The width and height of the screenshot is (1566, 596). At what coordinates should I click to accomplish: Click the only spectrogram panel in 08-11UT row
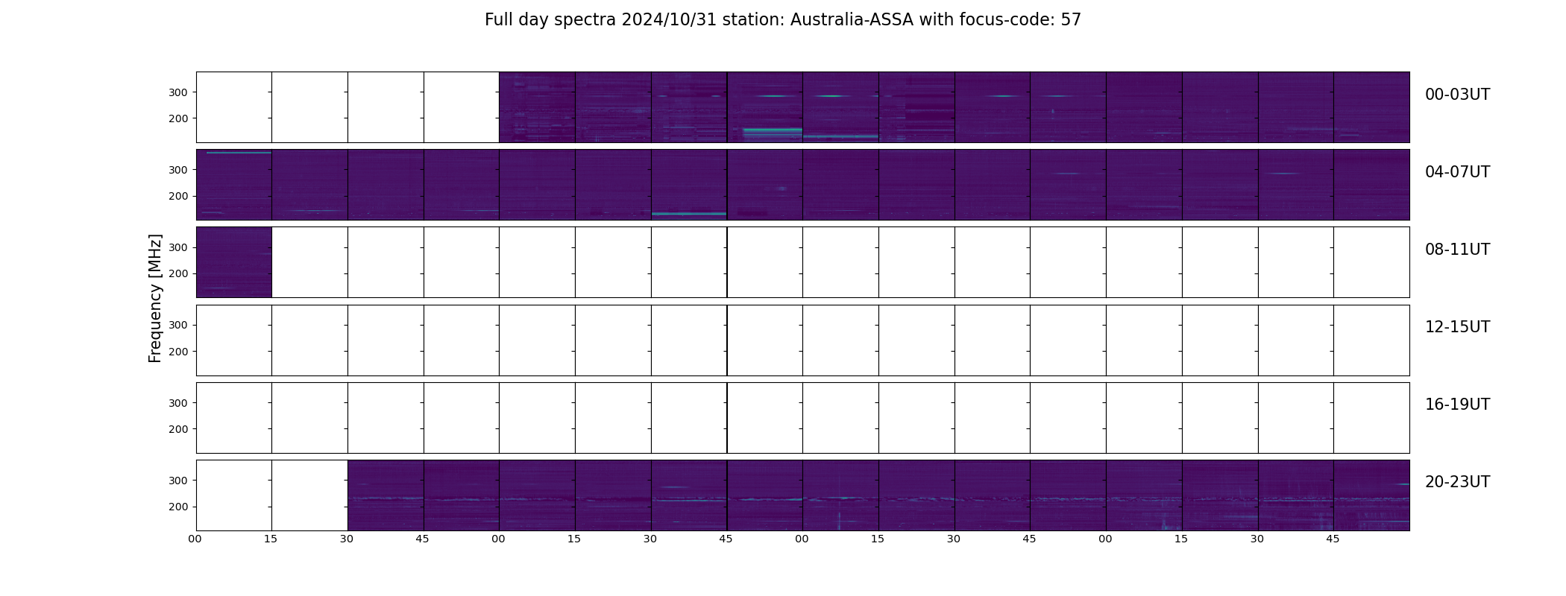pyautogui.click(x=234, y=262)
